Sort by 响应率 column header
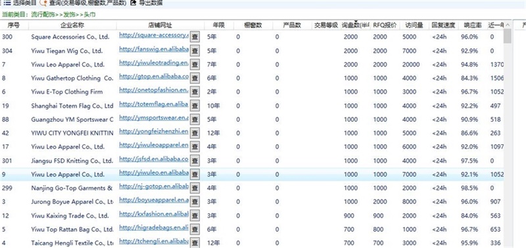Image resolution: width=526 pixels, height=248 pixels. tap(472, 26)
